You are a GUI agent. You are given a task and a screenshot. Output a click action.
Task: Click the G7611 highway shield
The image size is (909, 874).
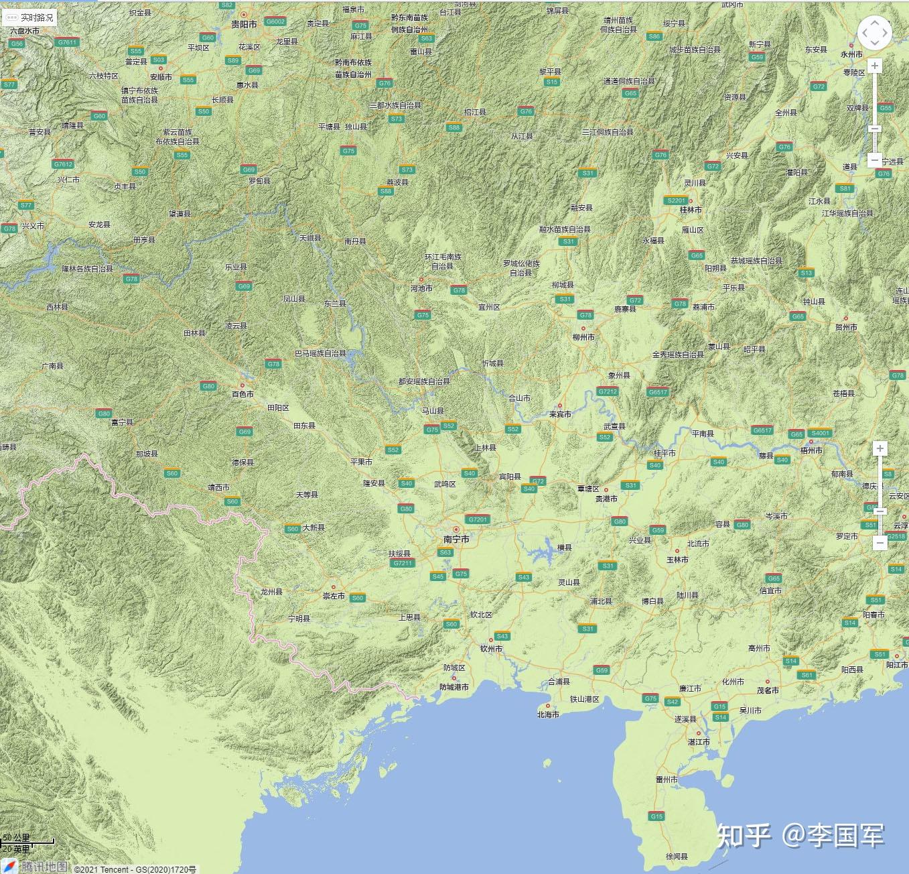tap(66, 42)
